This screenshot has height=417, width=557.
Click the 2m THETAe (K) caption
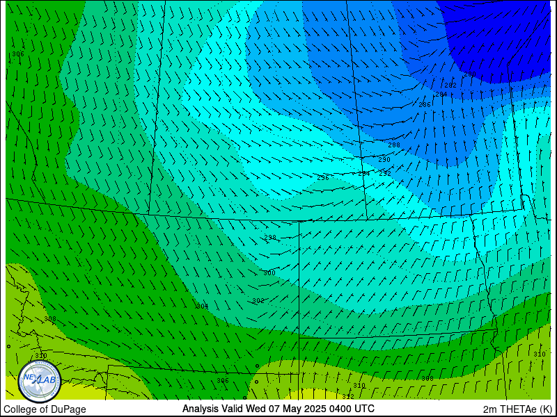click(x=518, y=409)
